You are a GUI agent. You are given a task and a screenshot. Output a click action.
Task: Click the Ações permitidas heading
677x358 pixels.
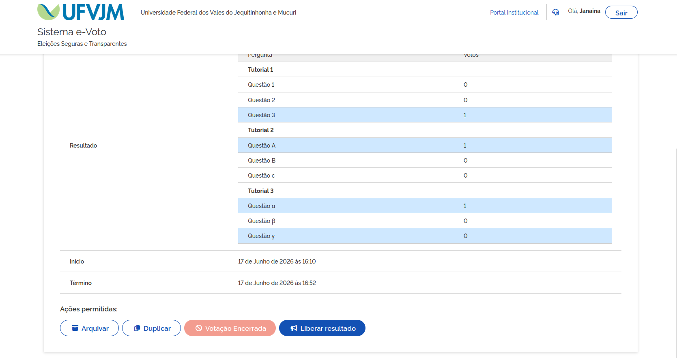tap(89, 309)
